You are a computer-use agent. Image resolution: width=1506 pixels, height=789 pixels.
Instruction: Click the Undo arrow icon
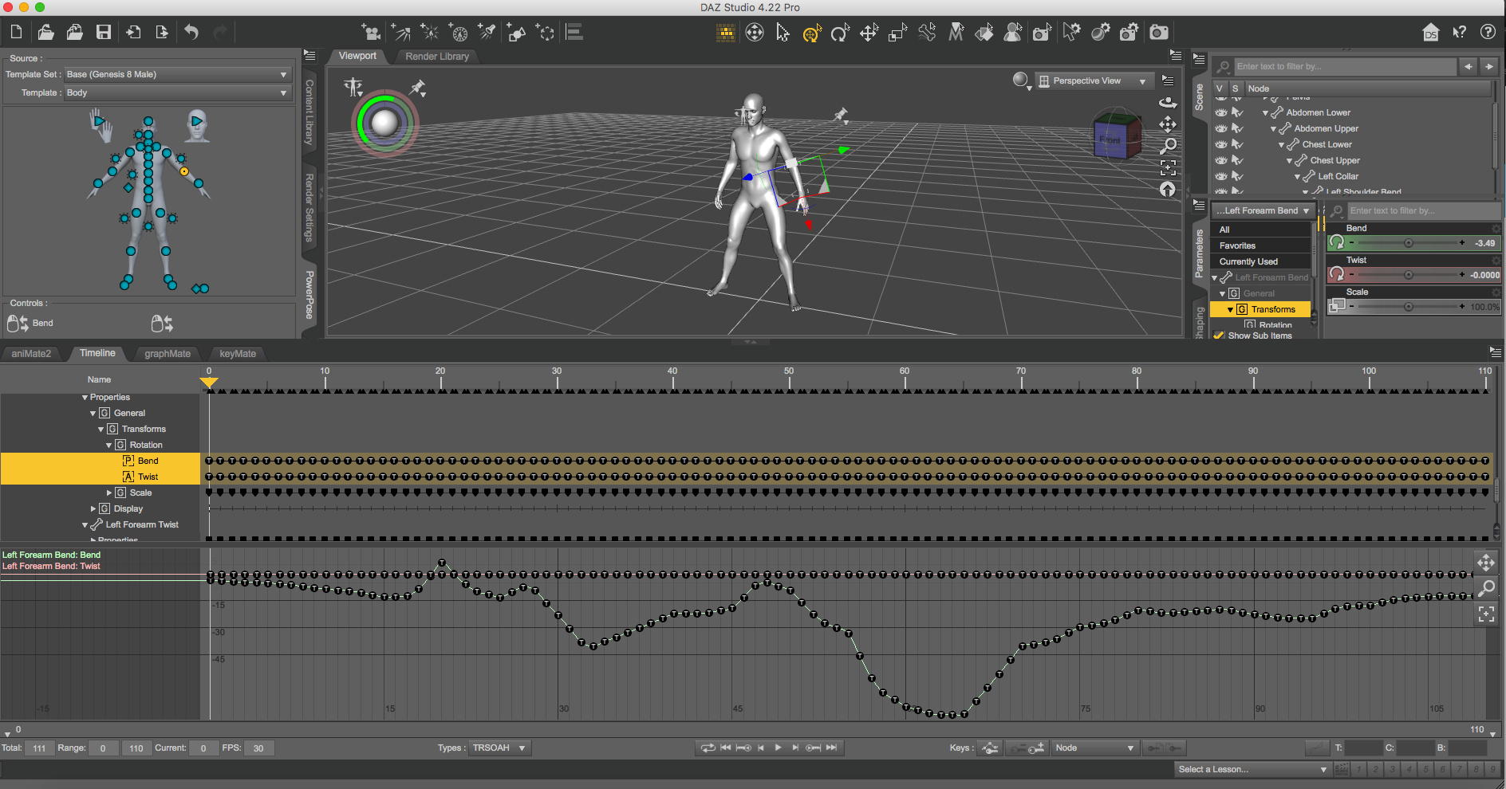tap(191, 33)
